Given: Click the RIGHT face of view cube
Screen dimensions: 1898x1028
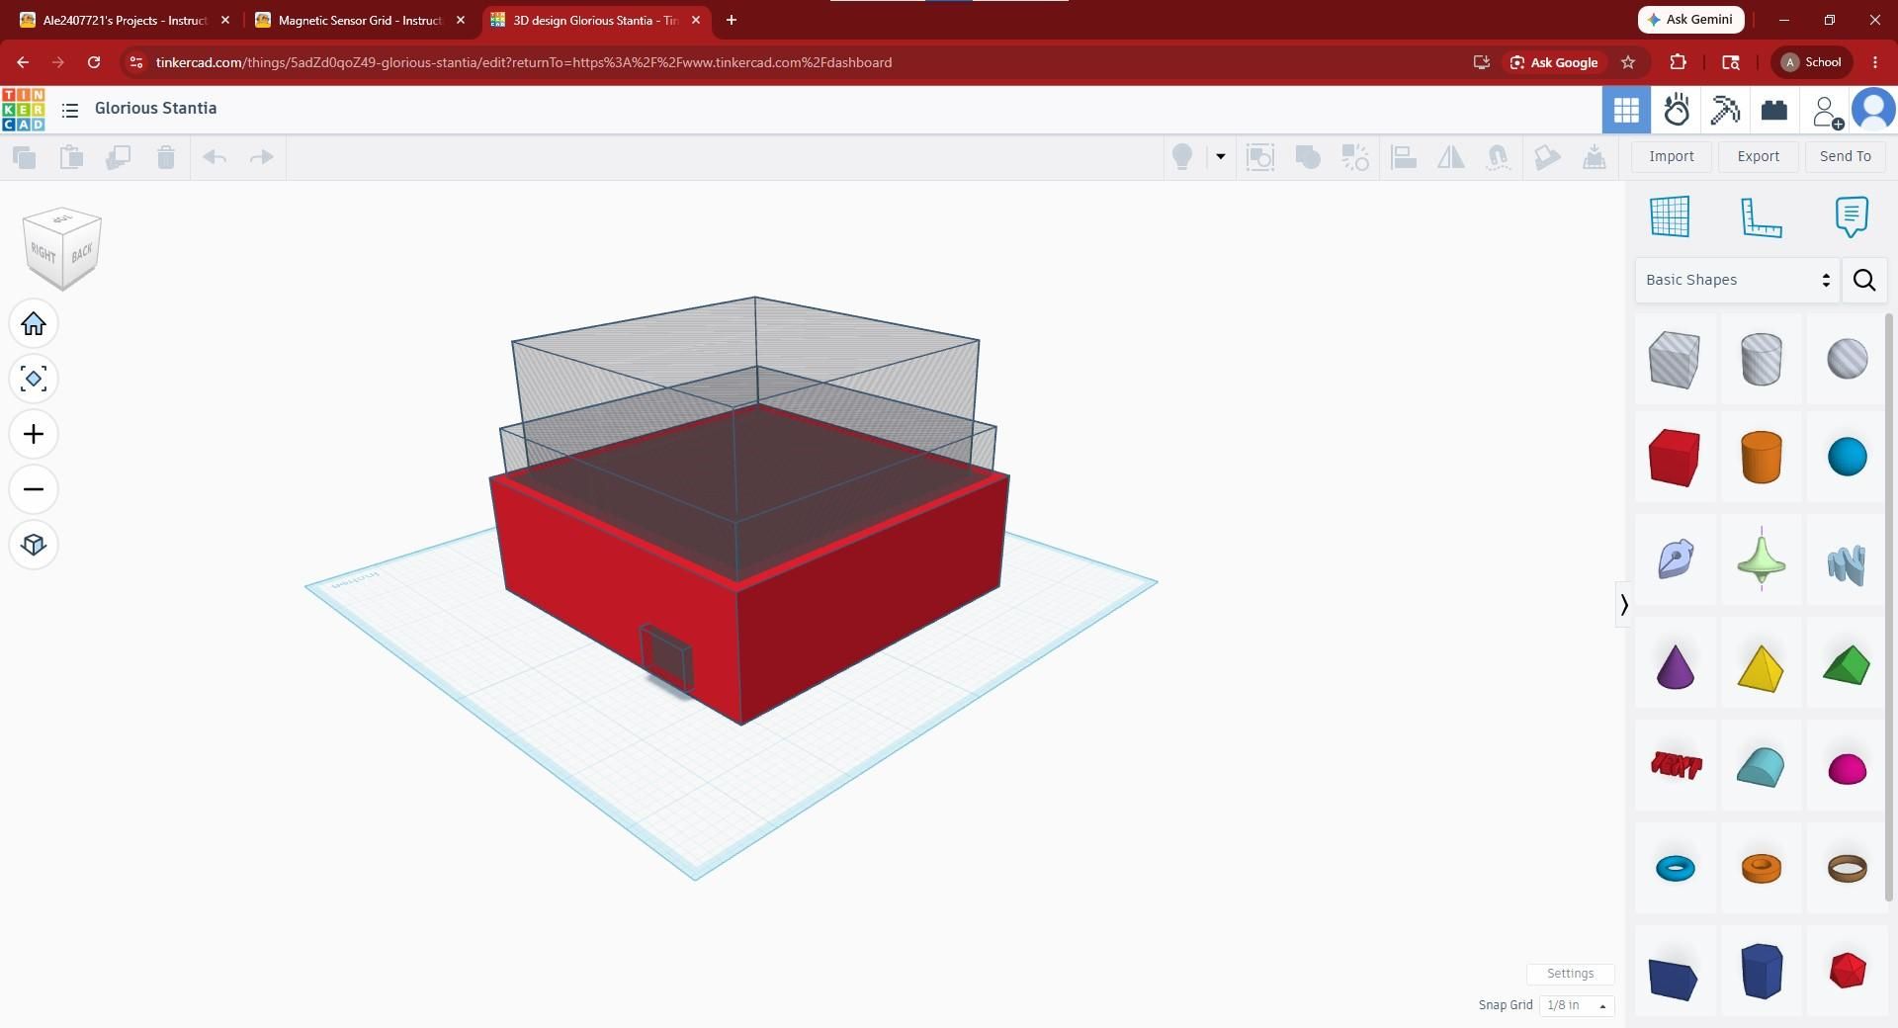Looking at the screenshot, I should click(43, 253).
